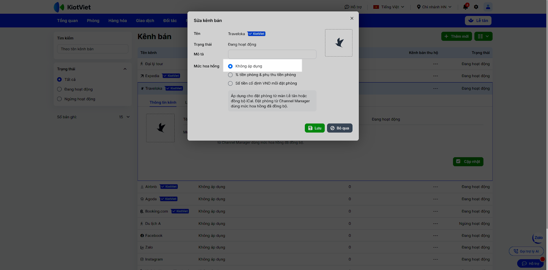548x270 pixels.
Task: Collapse the Trạng thái filter panel
Action: [125, 69]
